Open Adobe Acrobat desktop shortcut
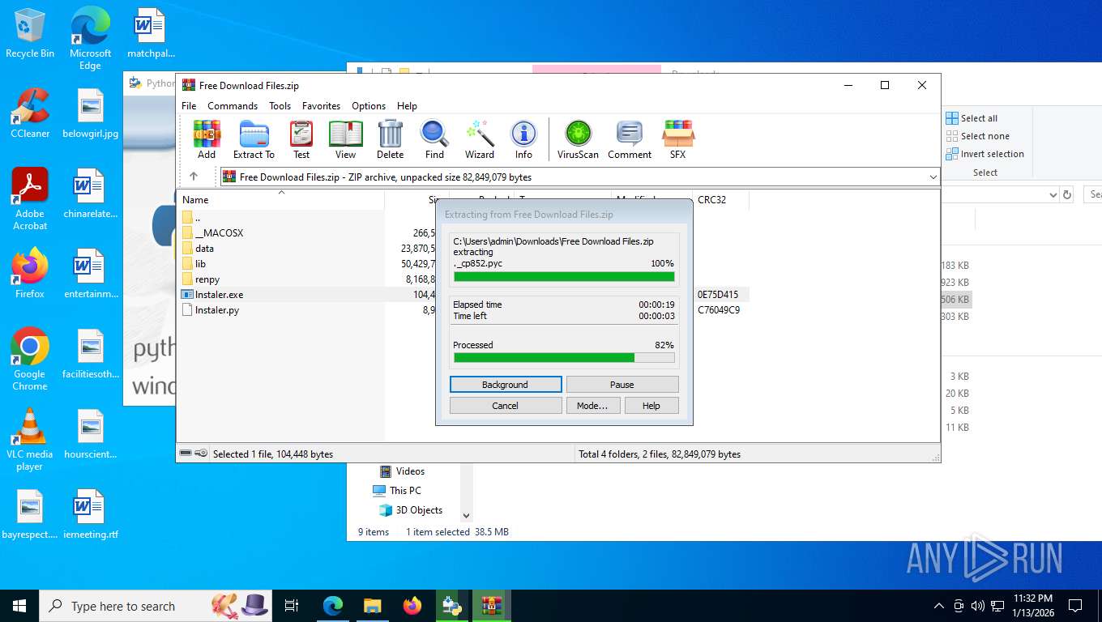Viewport: 1102px width, 622px height. 30,199
